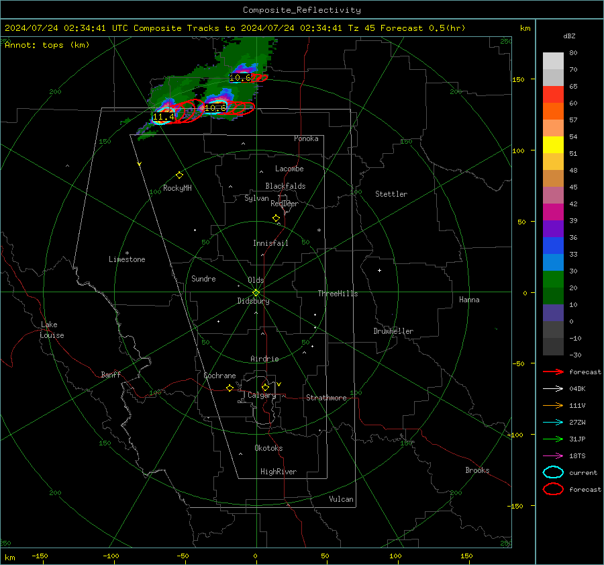
Task: Pick the bright red 60-65 dBZ swatch
Action: [x=553, y=95]
